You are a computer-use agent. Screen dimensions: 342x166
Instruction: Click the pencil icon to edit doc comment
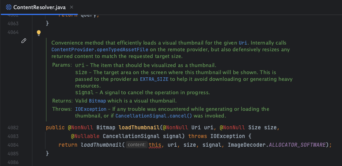click(24, 41)
